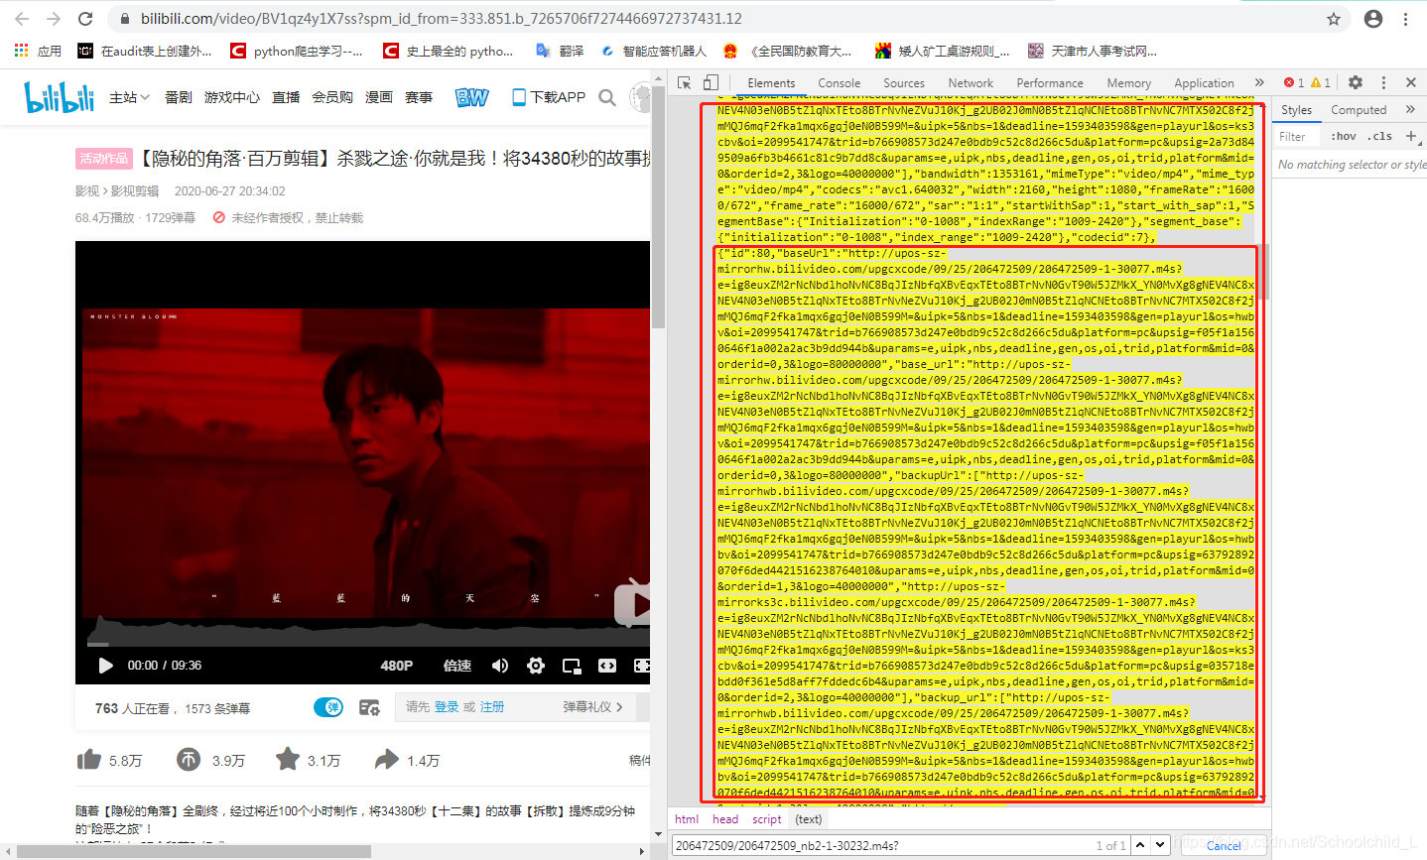Open the video player settings gear
Screen dimensions: 1427x860
(536, 666)
